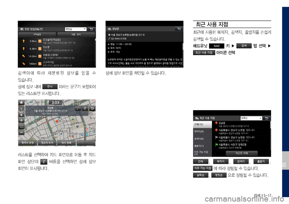The image size is (289, 204).
Task: Tap the Home icon on map screen
Action: (21, 102)
